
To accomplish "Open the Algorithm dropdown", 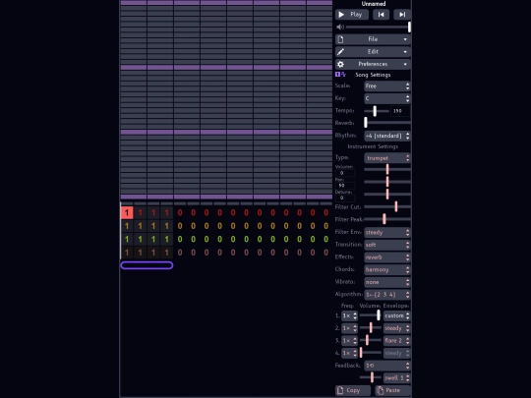I will [387, 295].
